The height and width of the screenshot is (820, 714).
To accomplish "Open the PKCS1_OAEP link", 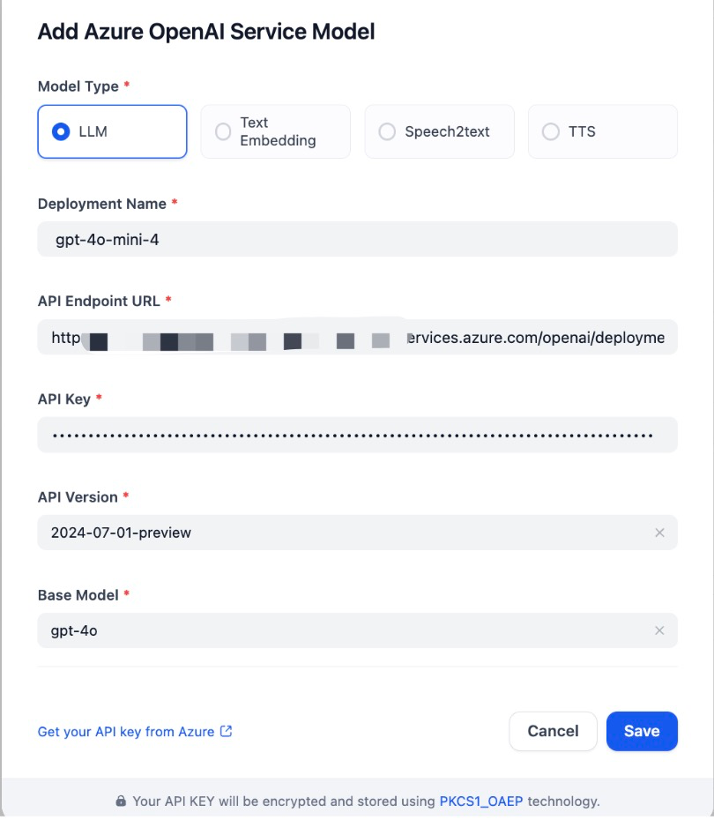I will [481, 801].
